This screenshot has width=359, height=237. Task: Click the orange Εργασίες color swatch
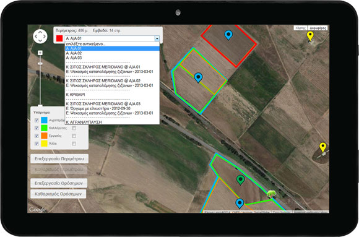click(44, 136)
